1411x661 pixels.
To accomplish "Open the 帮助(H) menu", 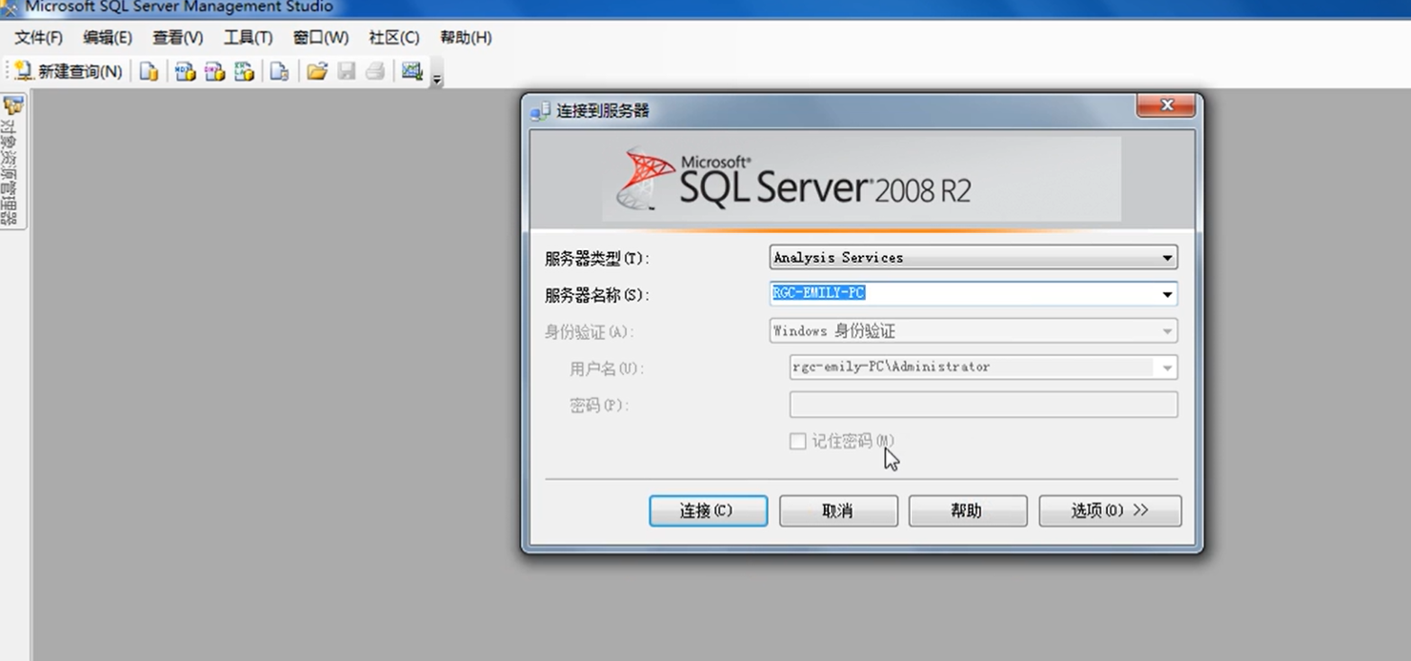I will click(466, 37).
